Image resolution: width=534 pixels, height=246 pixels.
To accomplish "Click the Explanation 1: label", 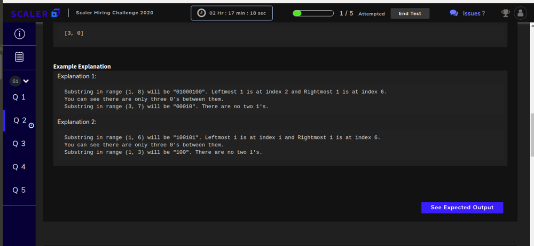I will tap(77, 77).
